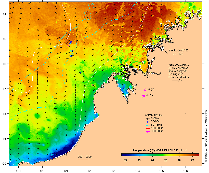Click the 30-80m depth label

(155, 122)
